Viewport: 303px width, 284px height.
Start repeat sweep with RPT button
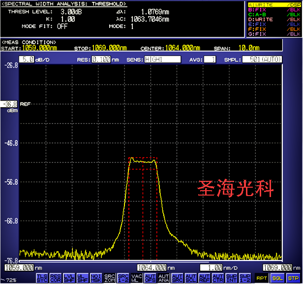point(262,278)
